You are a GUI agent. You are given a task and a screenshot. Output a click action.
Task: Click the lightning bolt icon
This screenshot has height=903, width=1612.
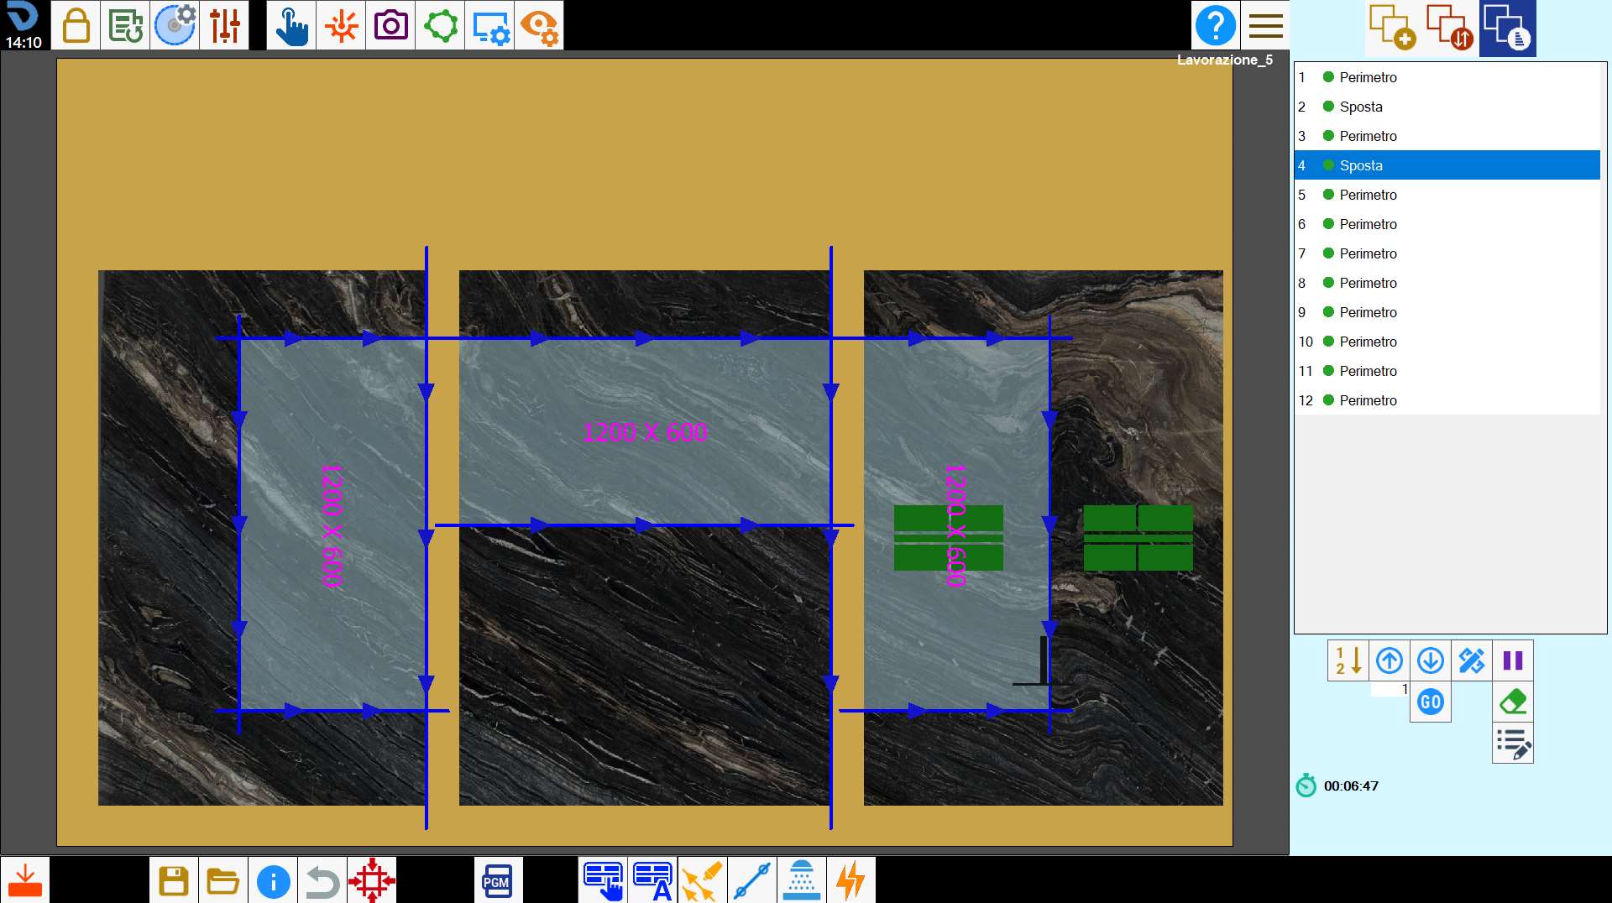[850, 880]
